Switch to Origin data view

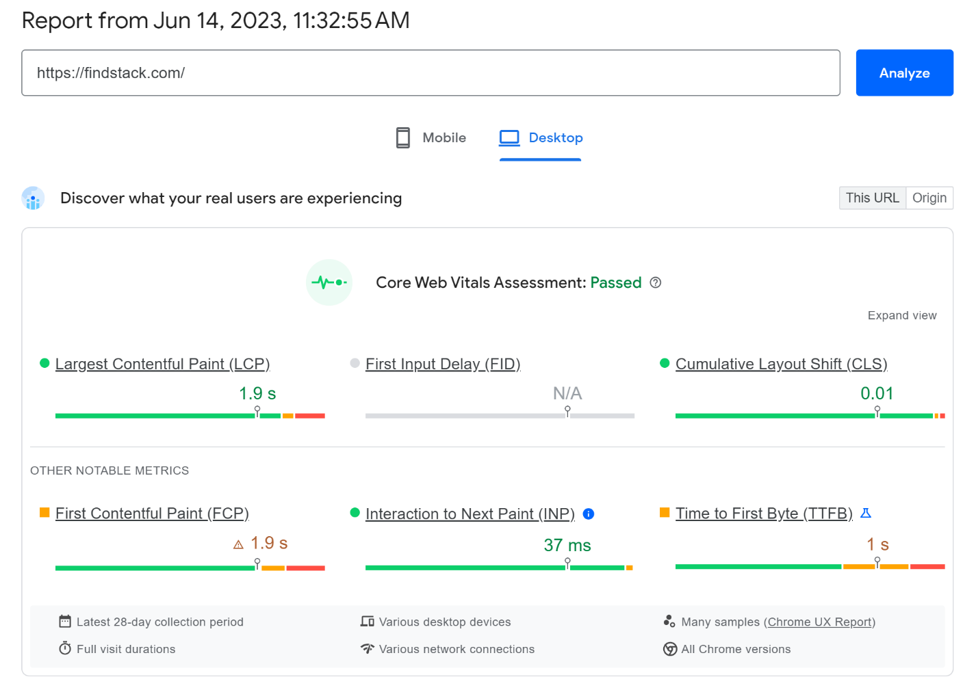(x=929, y=198)
